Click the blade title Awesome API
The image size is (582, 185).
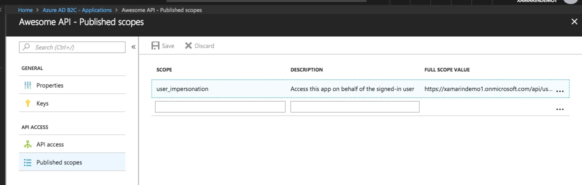click(81, 22)
